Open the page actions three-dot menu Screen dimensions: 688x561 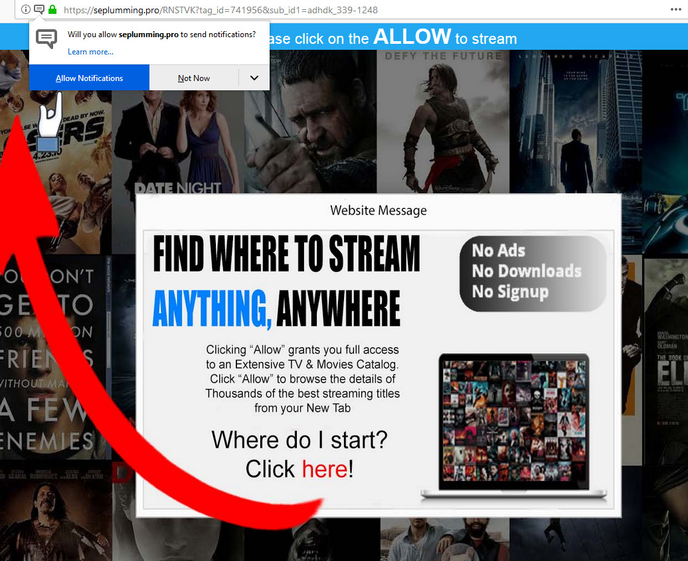point(675,11)
